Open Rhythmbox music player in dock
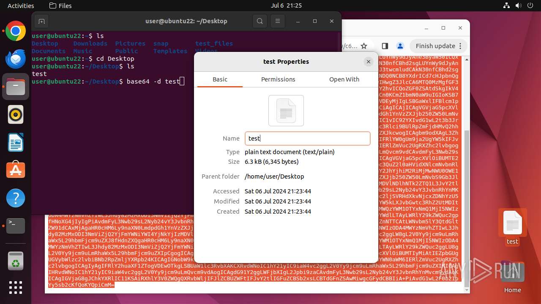Screen dimensions: 541x304 click(x=16, y=114)
